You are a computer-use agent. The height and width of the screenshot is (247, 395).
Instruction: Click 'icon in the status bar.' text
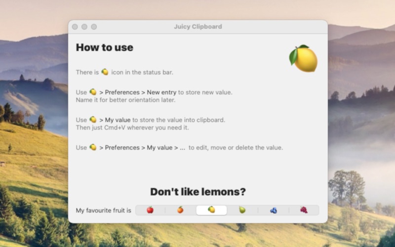(142, 72)
